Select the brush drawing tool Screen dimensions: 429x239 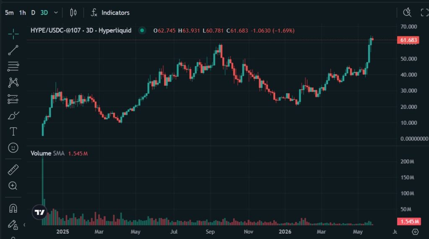click(13, 116)
